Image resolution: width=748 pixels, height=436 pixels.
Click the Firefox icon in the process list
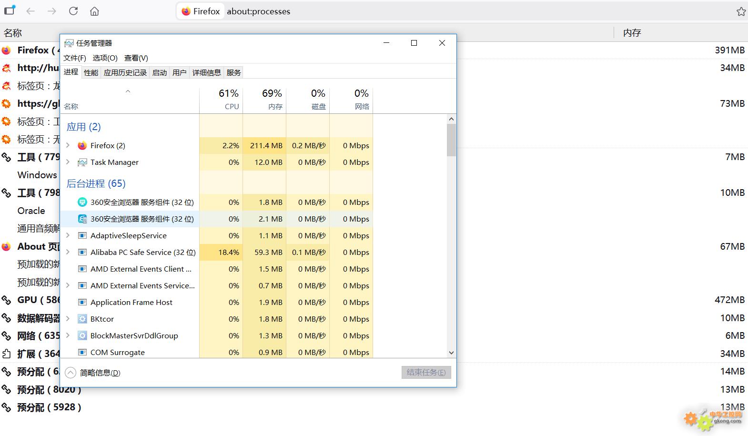(82, 146)
